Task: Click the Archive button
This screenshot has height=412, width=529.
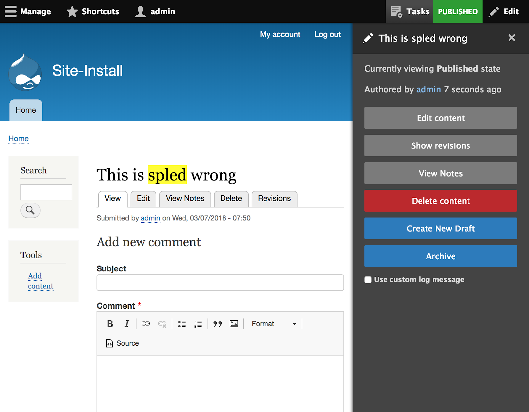Action: (441, 256)
